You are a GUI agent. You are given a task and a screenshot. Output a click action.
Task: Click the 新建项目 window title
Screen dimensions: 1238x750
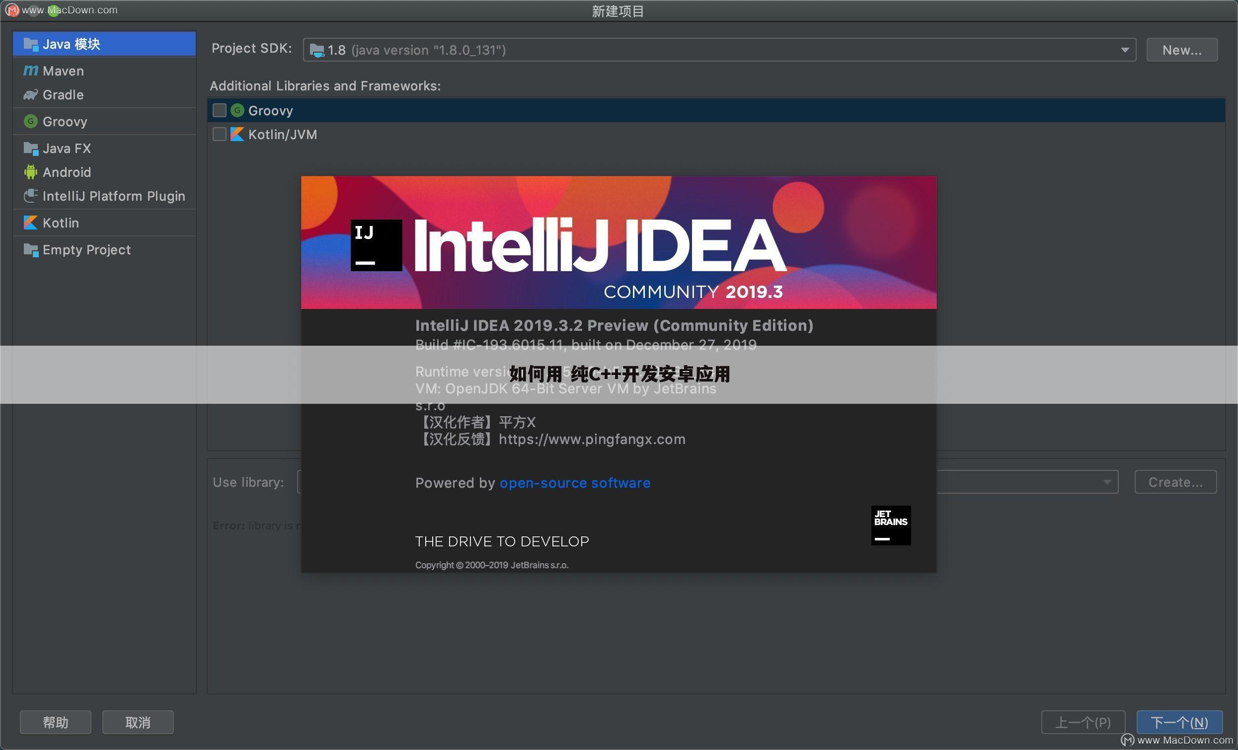tap(618, 11)
